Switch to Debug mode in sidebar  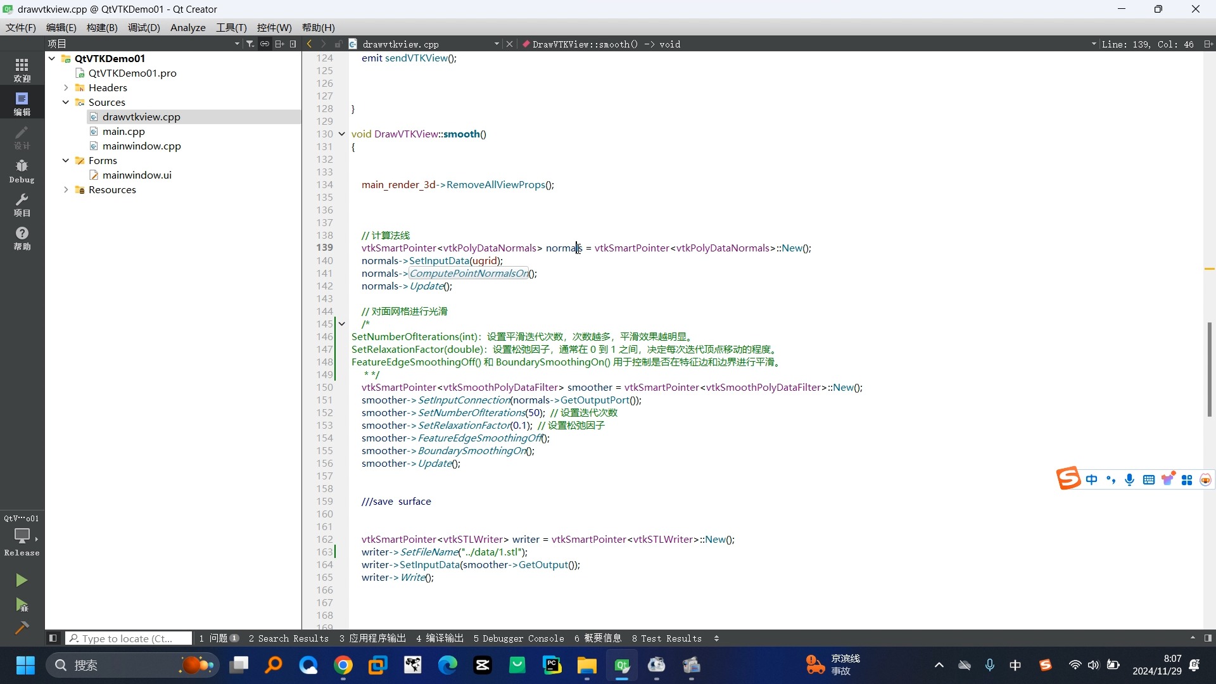[22, 171]
